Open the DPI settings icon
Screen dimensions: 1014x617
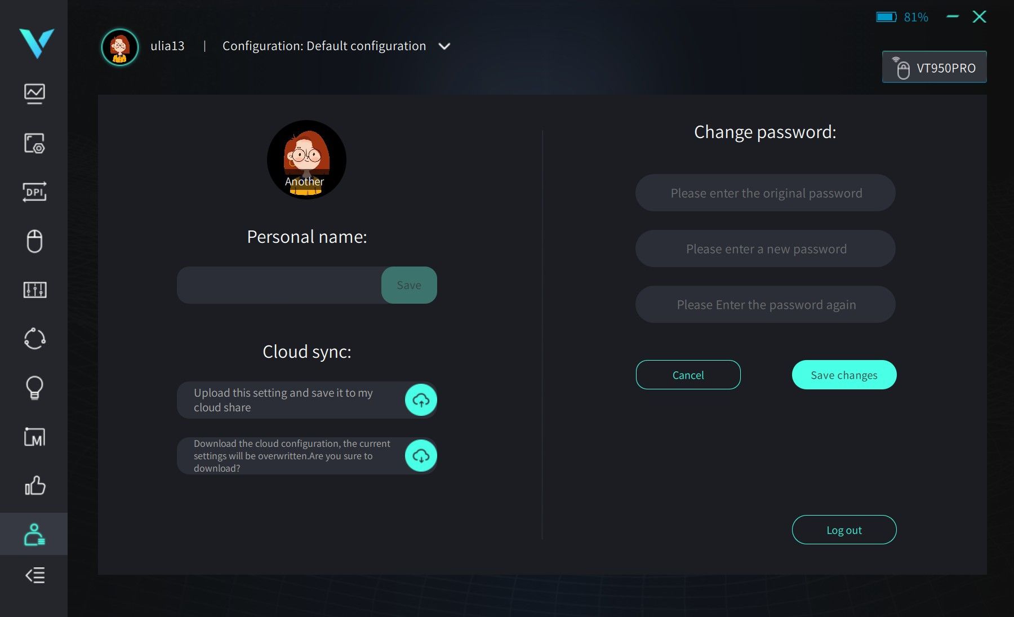point(34,192)
